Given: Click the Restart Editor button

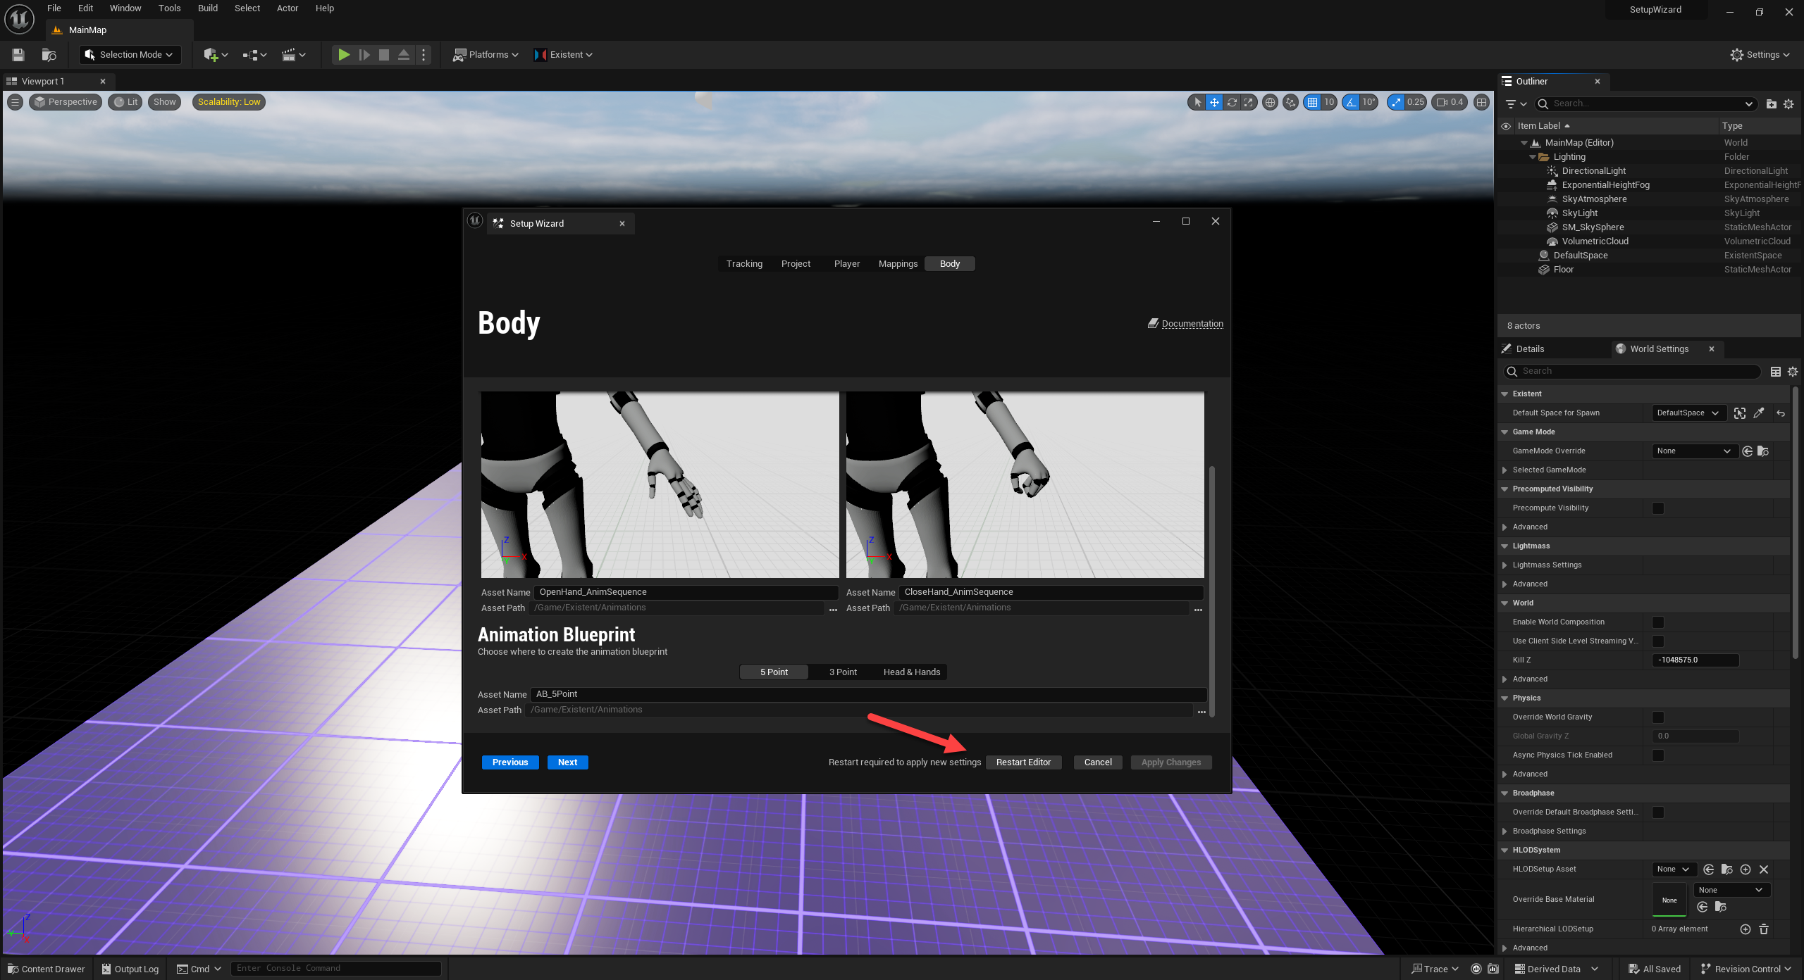Looking at the screenshot, I should click(x=1023, y=762).
